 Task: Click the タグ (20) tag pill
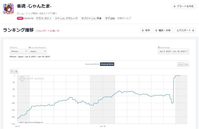pyautogui.click(x=109, y=18)
